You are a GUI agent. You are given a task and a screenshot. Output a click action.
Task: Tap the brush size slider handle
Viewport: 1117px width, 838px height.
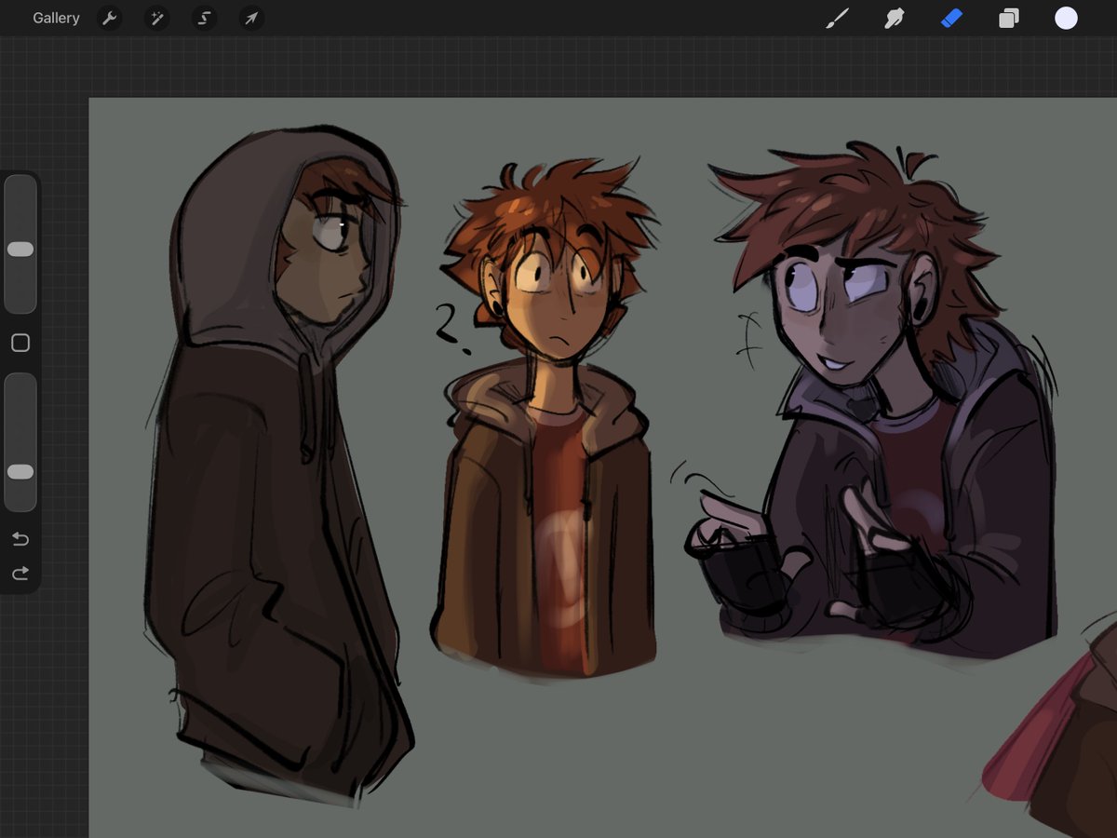(x=20, y=250)
